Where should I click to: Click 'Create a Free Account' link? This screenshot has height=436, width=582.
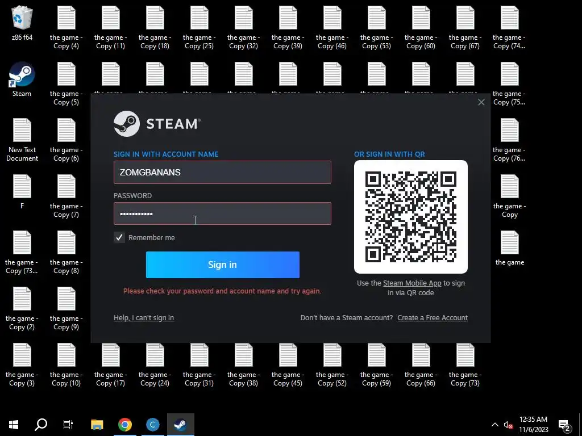point(433,318)
